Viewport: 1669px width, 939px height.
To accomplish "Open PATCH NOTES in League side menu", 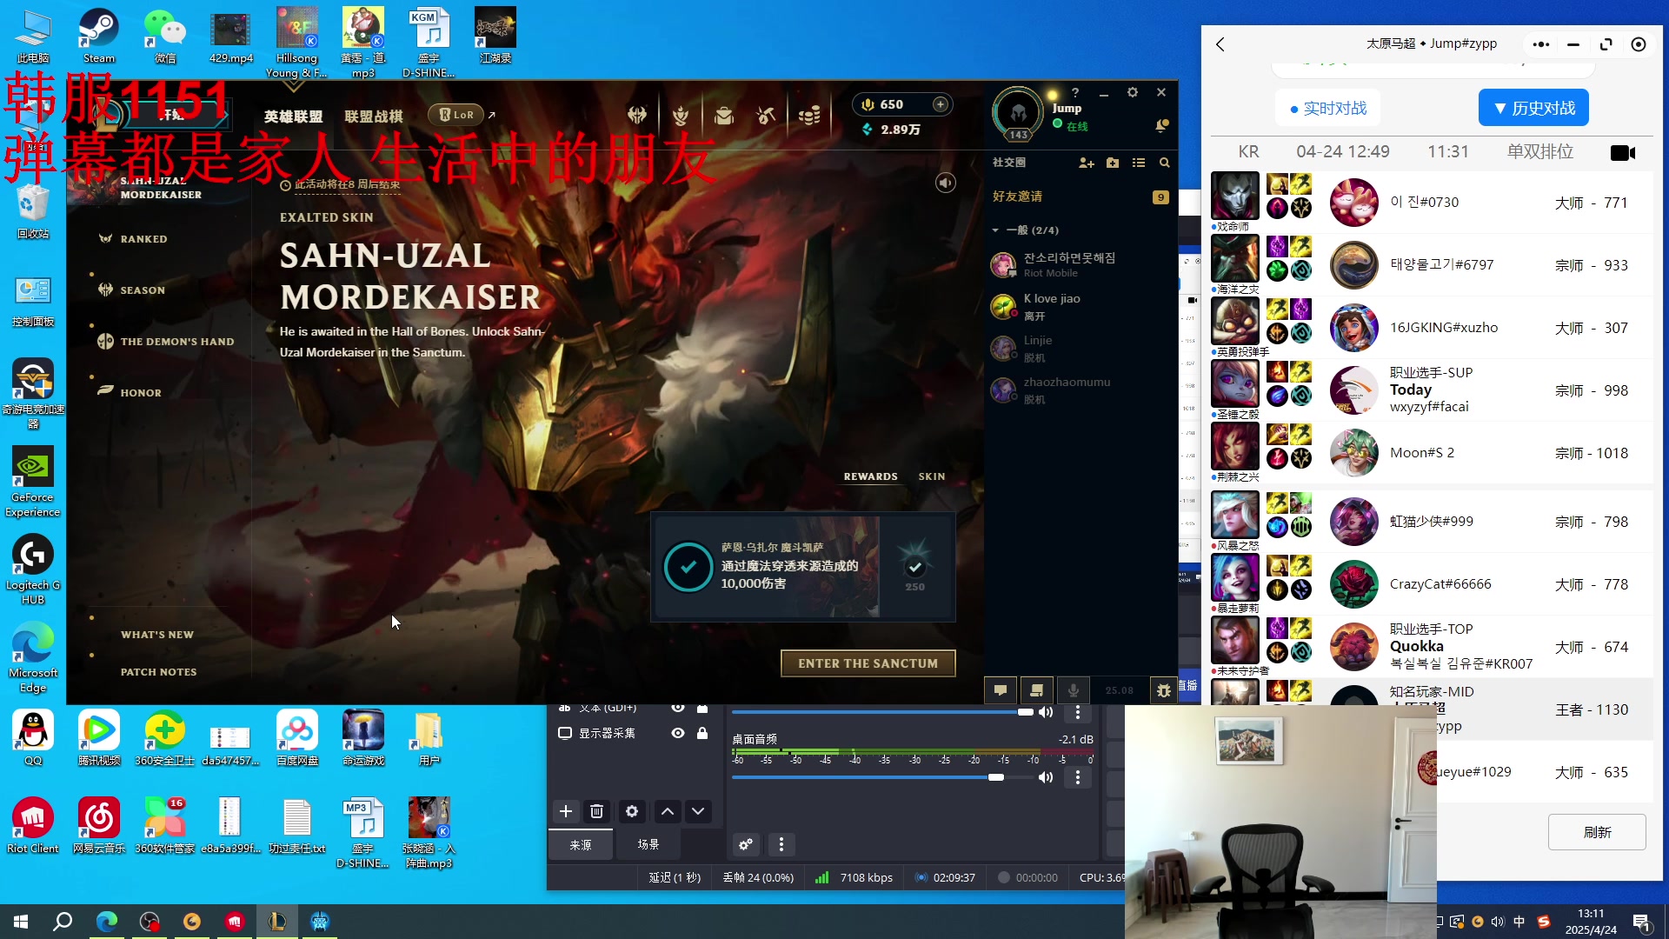I will point(159,672).
